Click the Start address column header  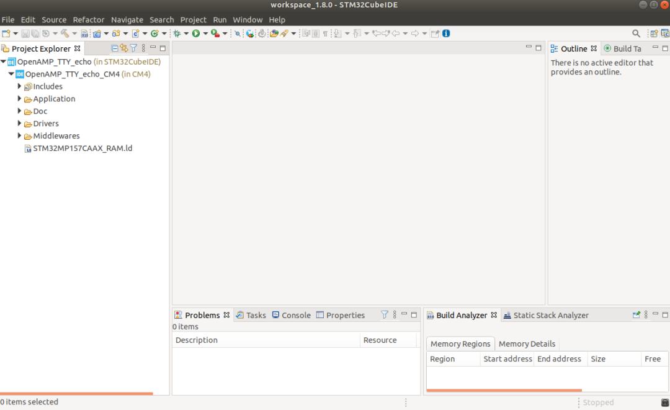(507, 358)
